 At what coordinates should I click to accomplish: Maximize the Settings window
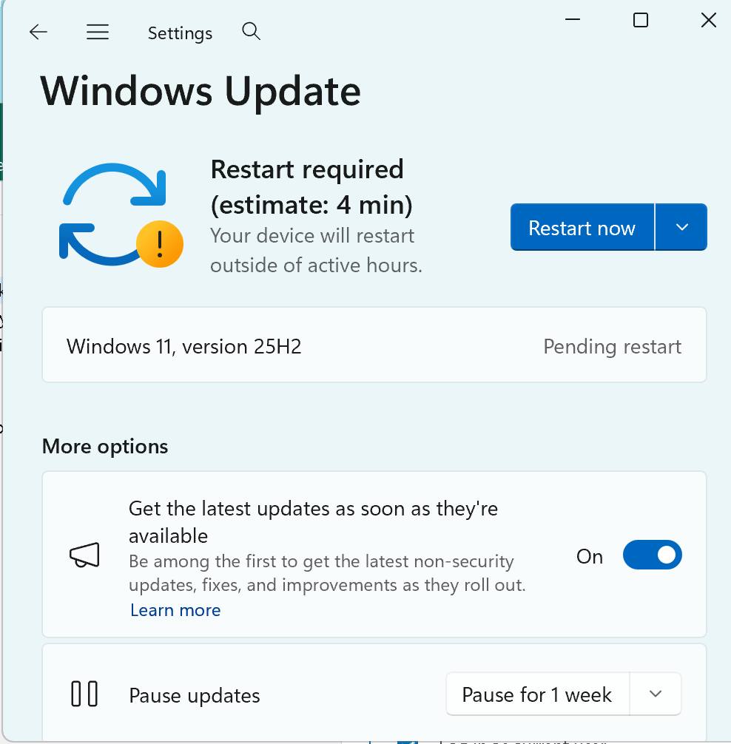coord(641,21)
